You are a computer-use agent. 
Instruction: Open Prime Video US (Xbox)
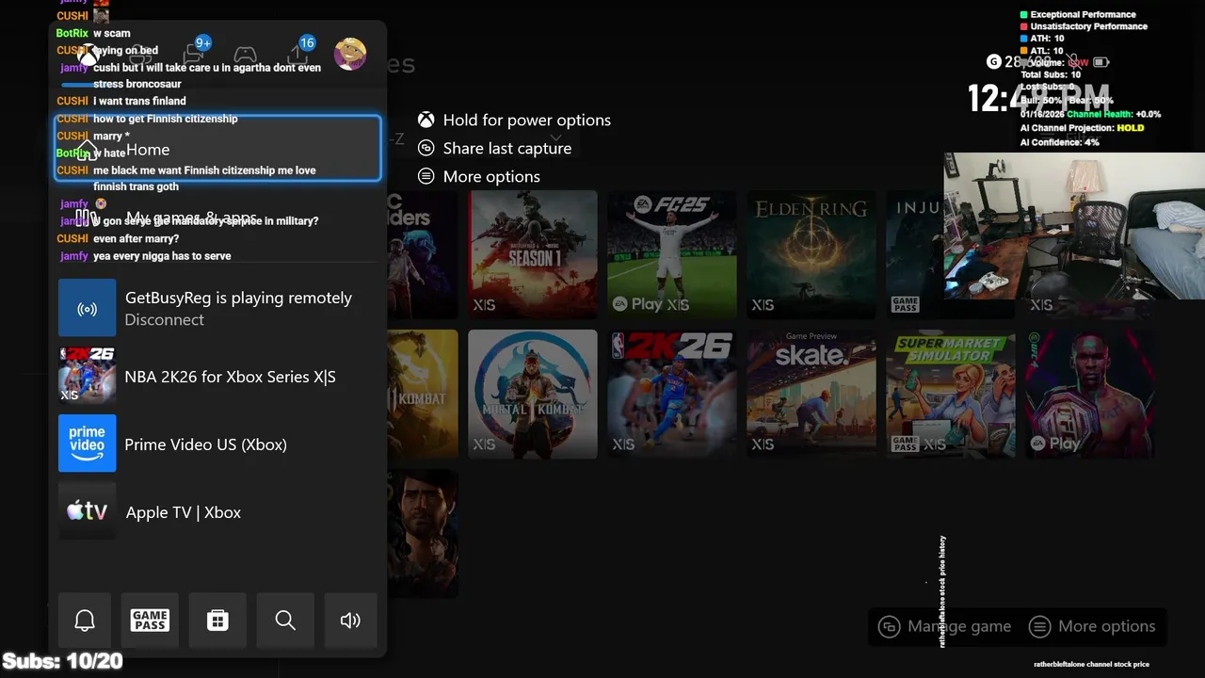point(217,444)
